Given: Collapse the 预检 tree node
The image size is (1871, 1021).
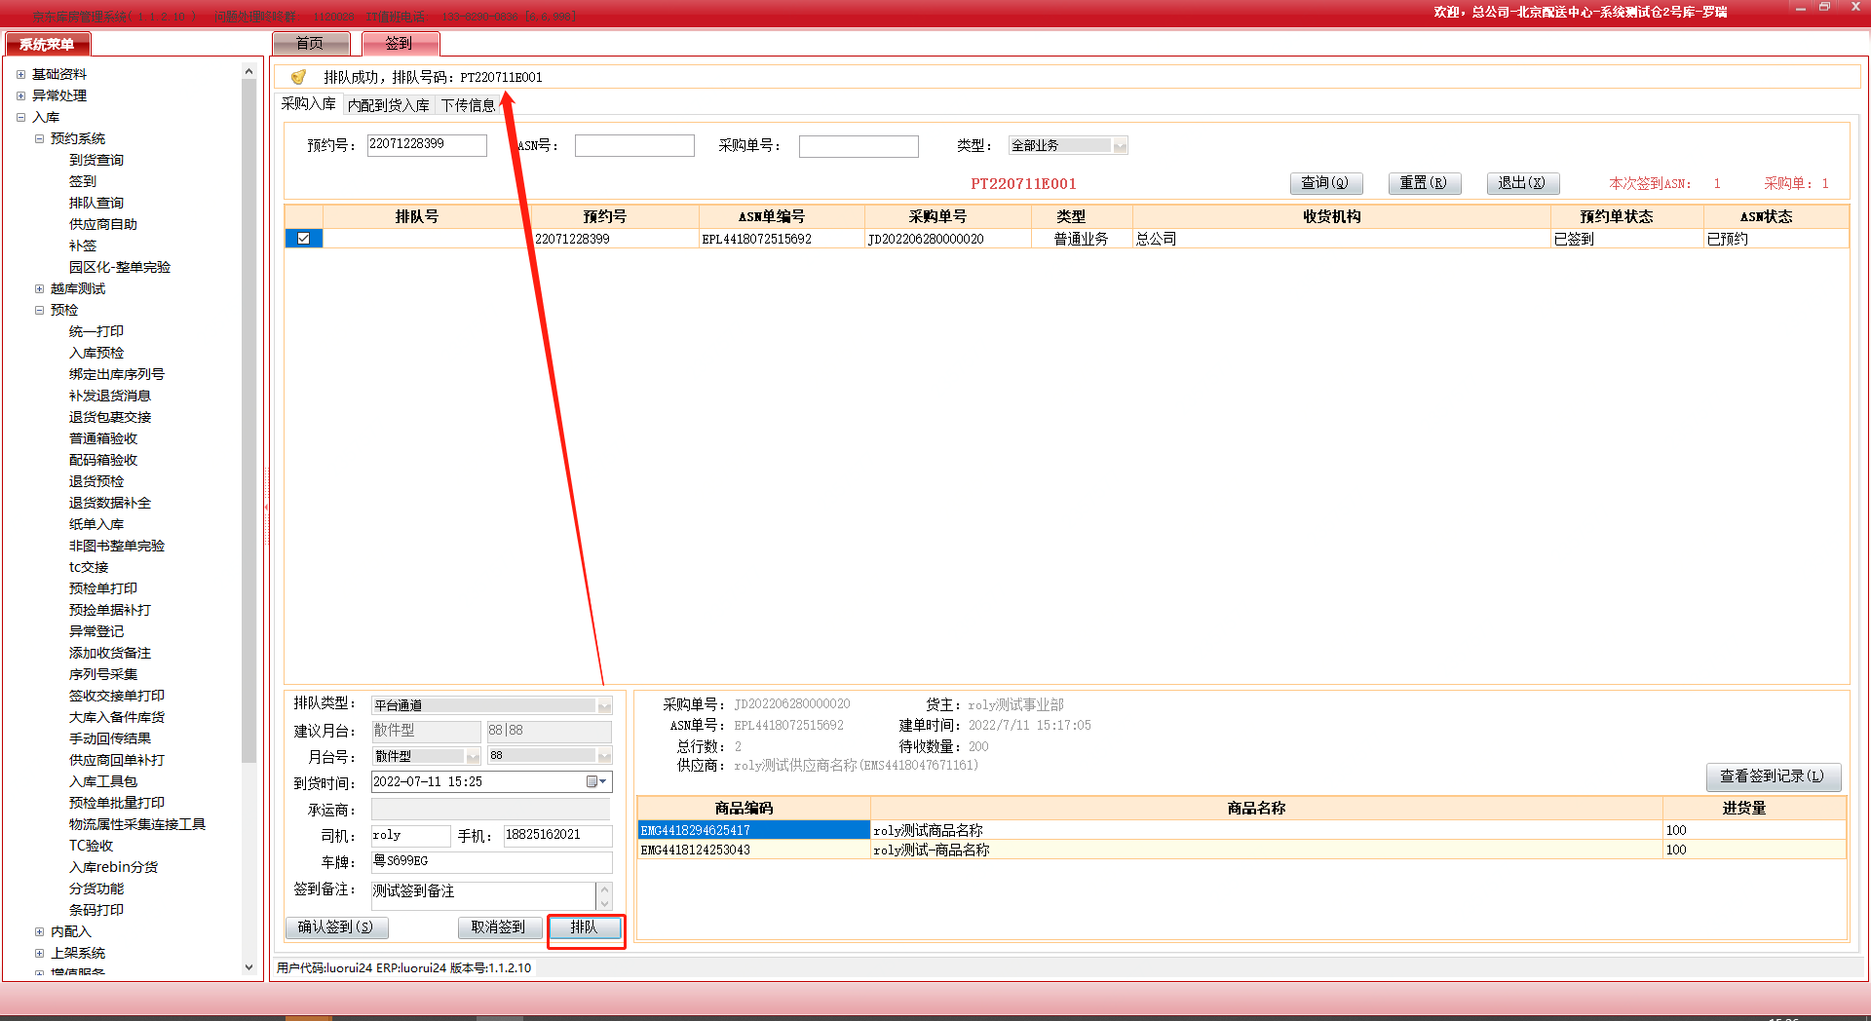Looking at the screenshot, I should (x=39, y=310).
